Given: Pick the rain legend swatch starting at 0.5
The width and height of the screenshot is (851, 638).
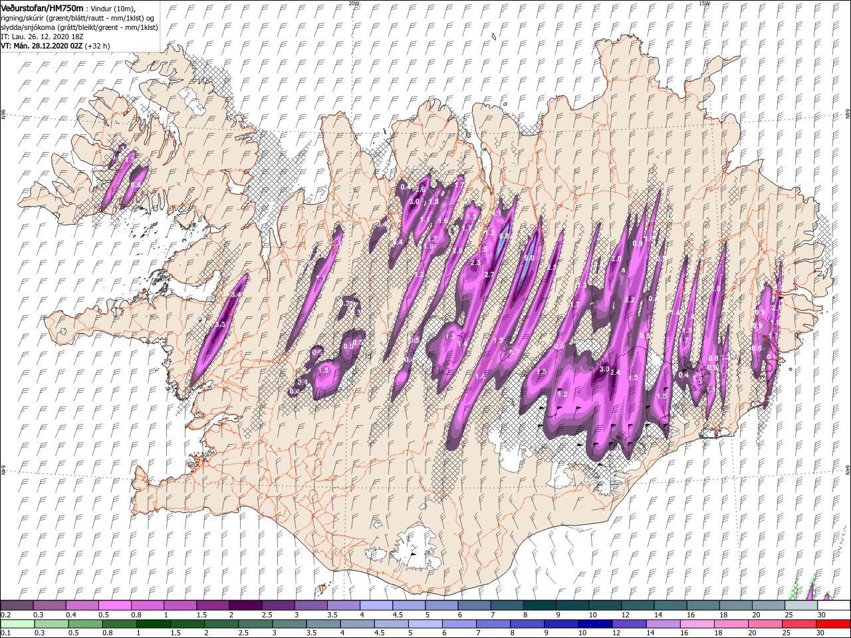Looking at the screenshot, I should tap(85, 624).
